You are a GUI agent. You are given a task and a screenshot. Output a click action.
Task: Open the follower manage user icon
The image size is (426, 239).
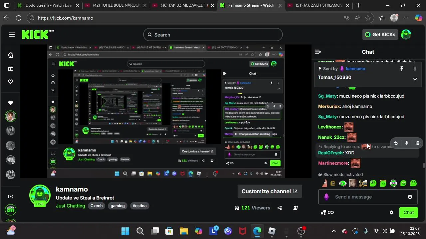tap(296, 208)
